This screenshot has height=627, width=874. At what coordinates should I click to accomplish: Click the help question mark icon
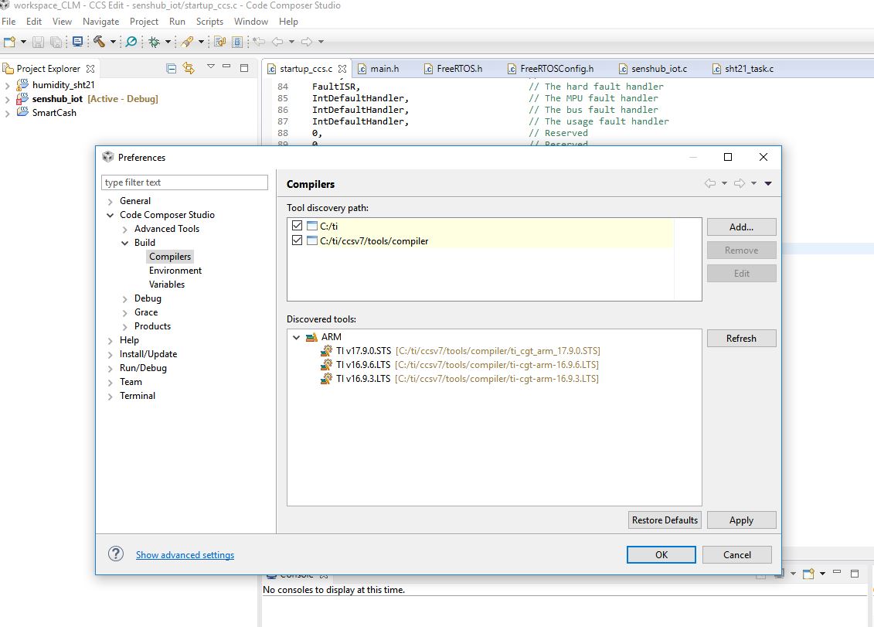click(116, 554)
